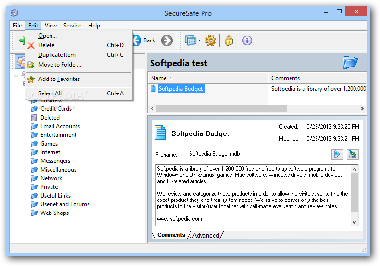Click inside the comments text area
The height and width of the screenshot is (266, 380).
253,196
